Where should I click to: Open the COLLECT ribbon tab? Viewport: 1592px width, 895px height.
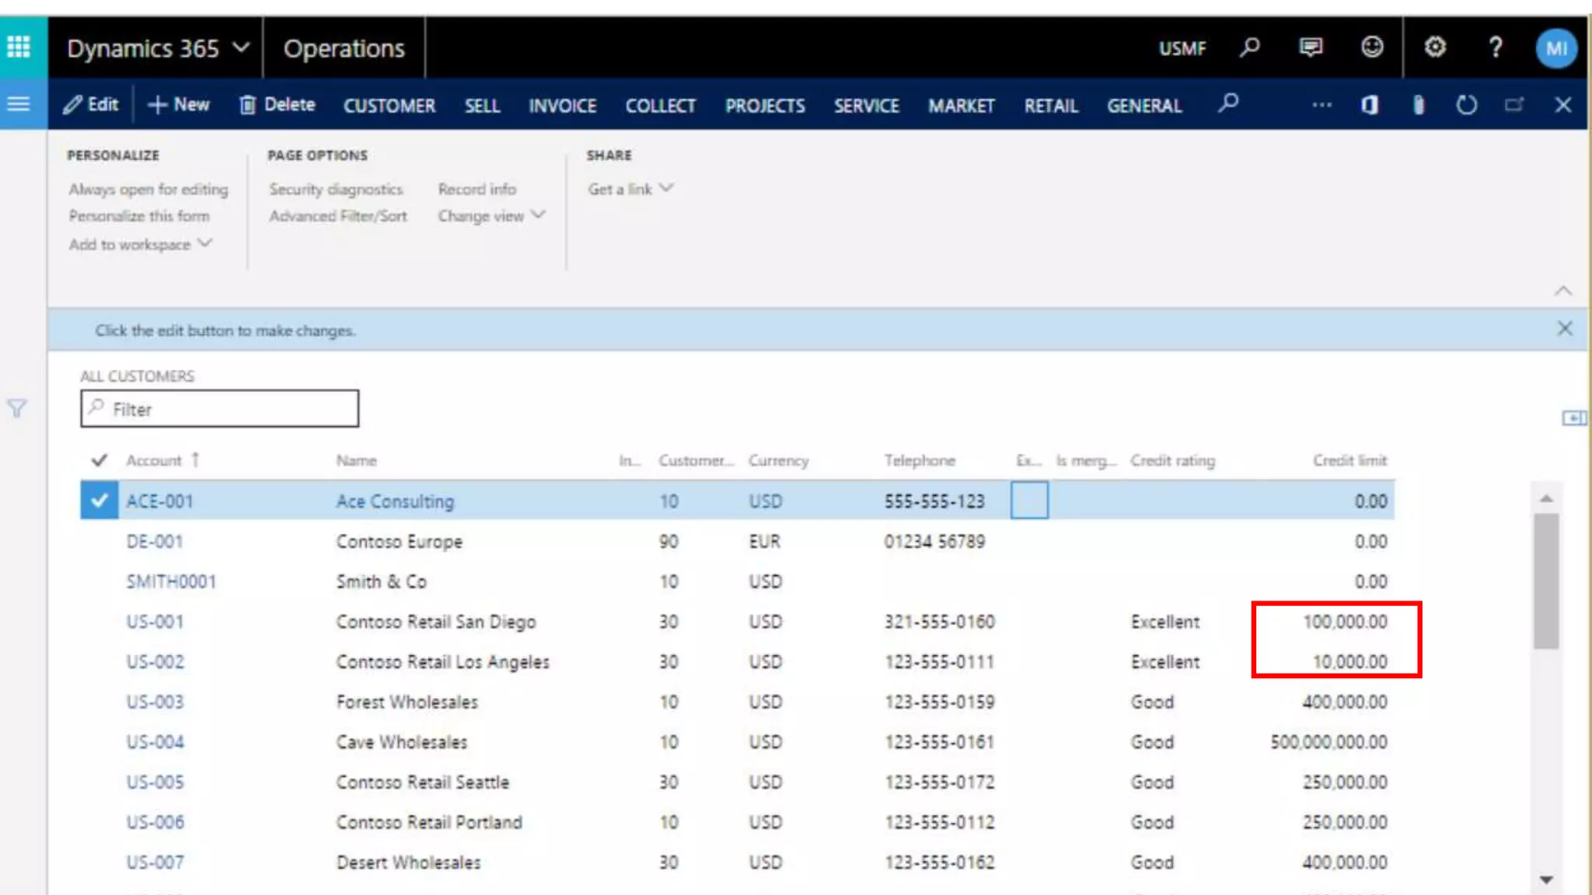[660, 106]
